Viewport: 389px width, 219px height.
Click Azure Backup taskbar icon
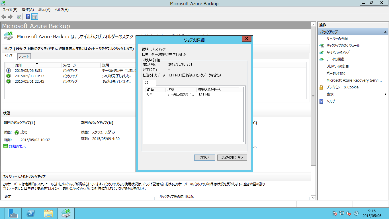[x=66, y=213]
